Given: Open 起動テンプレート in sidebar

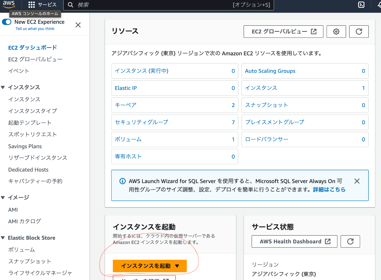Looking at the screenshot, I should 30,123.
